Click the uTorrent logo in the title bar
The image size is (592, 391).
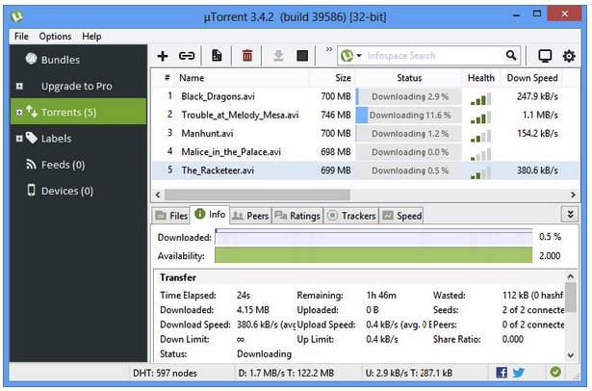coord(17,16)
